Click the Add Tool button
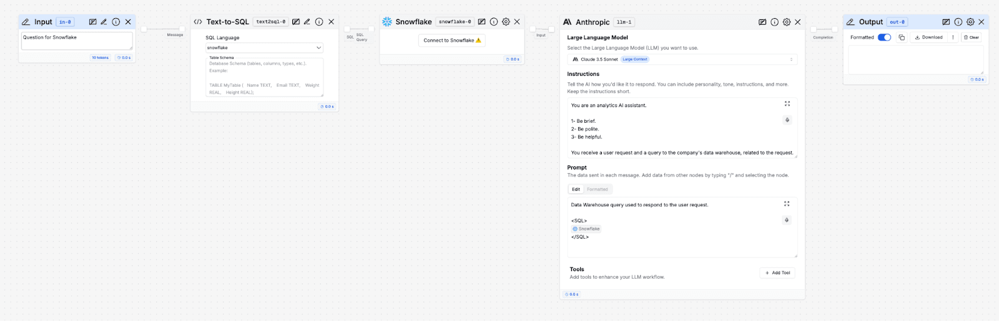Image resolution: width=999 pixels, height=321 pixels. pyautogui.click(x=777, y=273)
